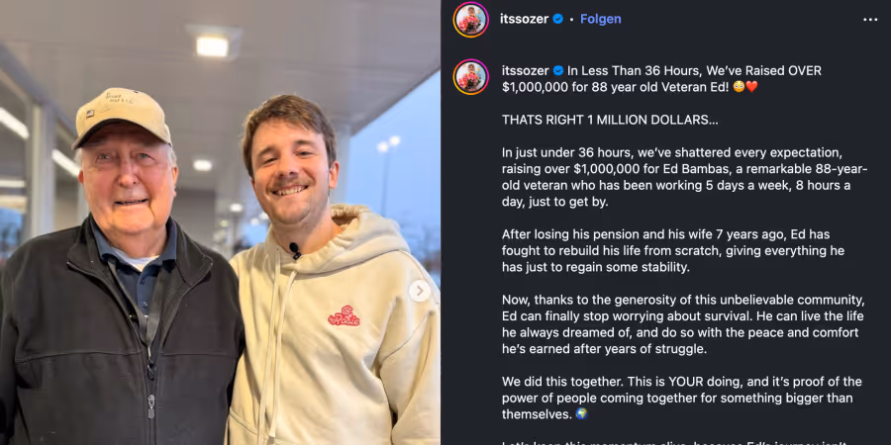
Task: Click the verified badge next to caption username
Action: (558, 71)
